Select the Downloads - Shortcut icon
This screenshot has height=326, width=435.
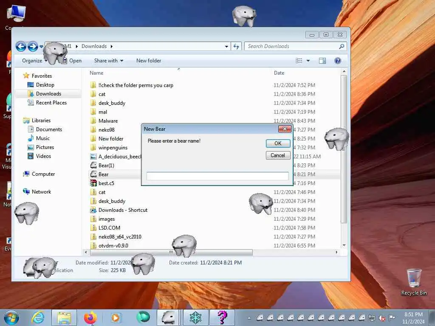pos(93,210)
